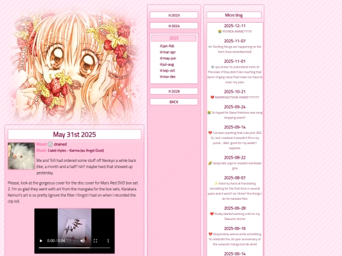Click the BACK button
Image resolution: width=342 pixels, height=256 pixels.
[174, 102]
